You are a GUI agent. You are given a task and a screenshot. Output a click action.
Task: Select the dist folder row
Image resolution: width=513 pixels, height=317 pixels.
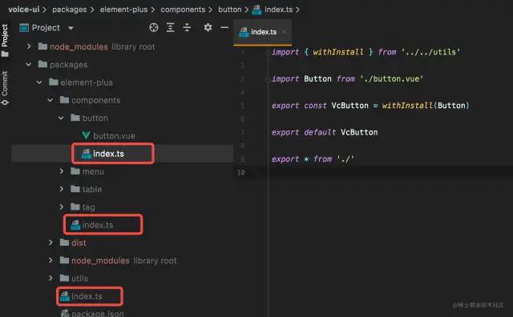click(123, 243)
